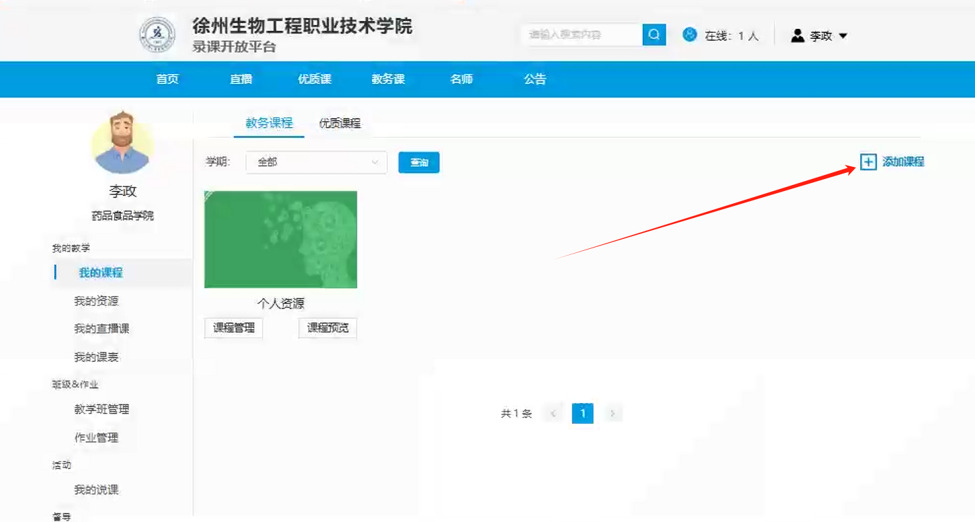Click the 课程预览 button

coord(327,328)
